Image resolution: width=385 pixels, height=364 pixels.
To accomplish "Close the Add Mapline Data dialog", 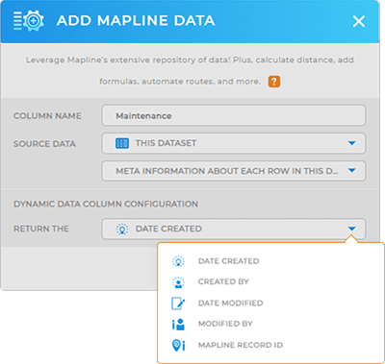I will point(359,21).
